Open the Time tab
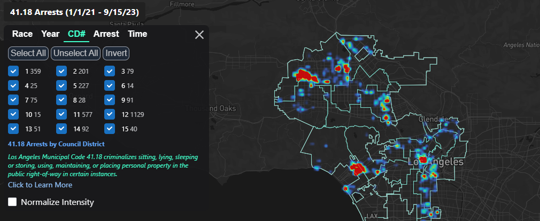The image size is (540, 221). pos(137,34)
